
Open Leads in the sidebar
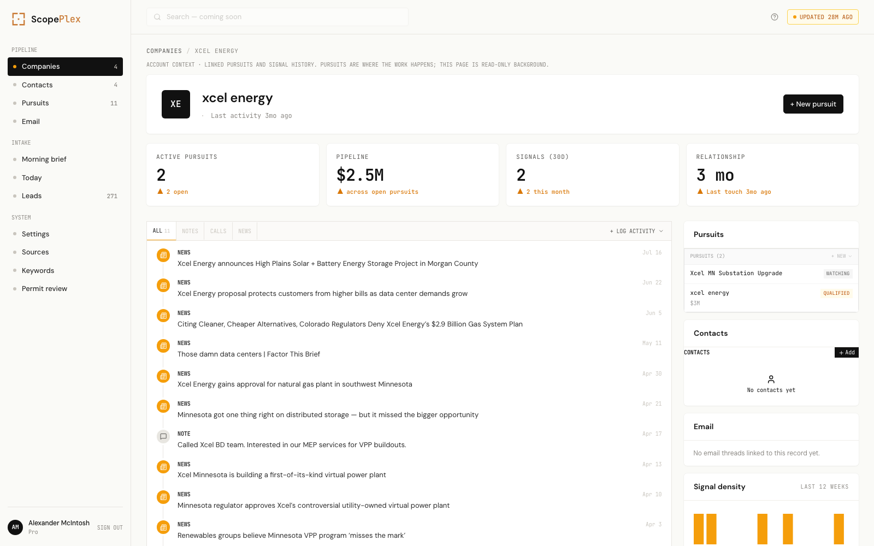[x=65, y=196]
